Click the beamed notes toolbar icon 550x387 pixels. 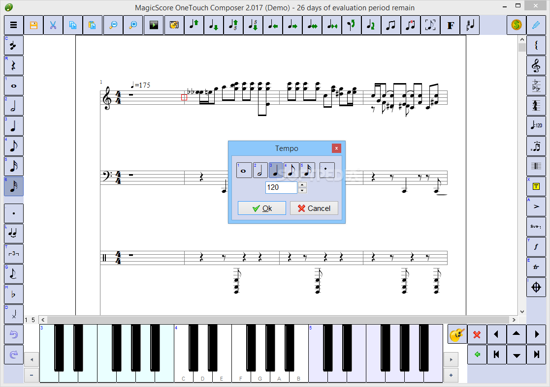pos(391,25)
